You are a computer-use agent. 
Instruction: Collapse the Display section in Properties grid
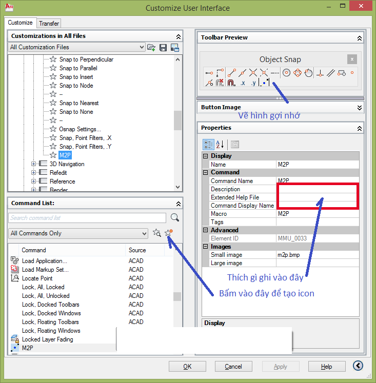(x=206, y=156)
